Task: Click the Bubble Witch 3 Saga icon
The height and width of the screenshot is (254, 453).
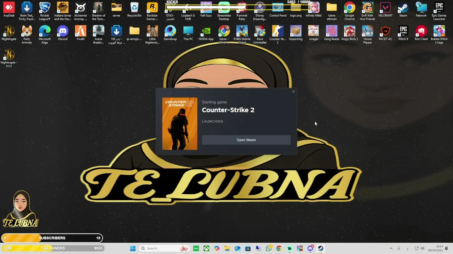Action: coord(439,35)
